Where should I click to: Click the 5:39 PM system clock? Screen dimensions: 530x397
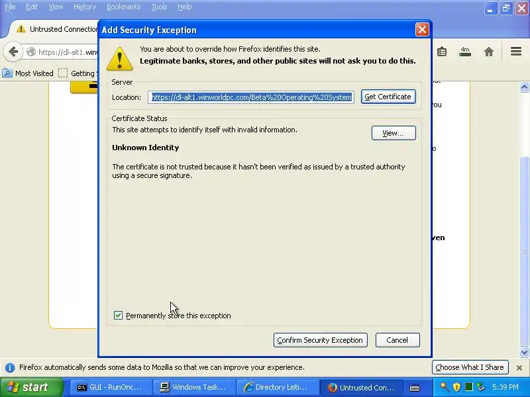505,387
